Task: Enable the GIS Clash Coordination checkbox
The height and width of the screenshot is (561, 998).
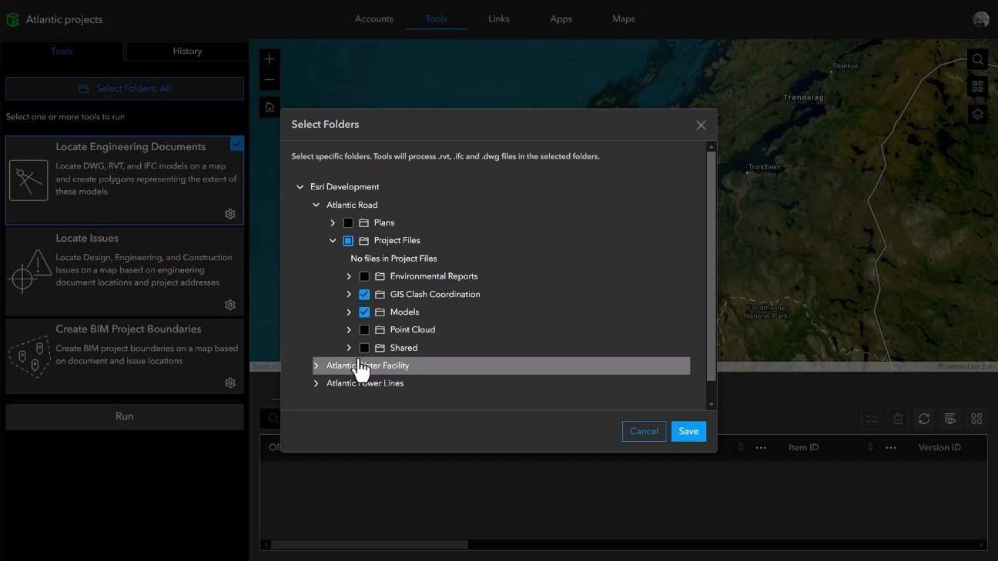Action: point(363,294)
